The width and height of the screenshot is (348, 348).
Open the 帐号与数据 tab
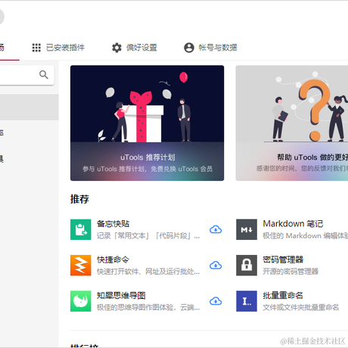point(210,48)
